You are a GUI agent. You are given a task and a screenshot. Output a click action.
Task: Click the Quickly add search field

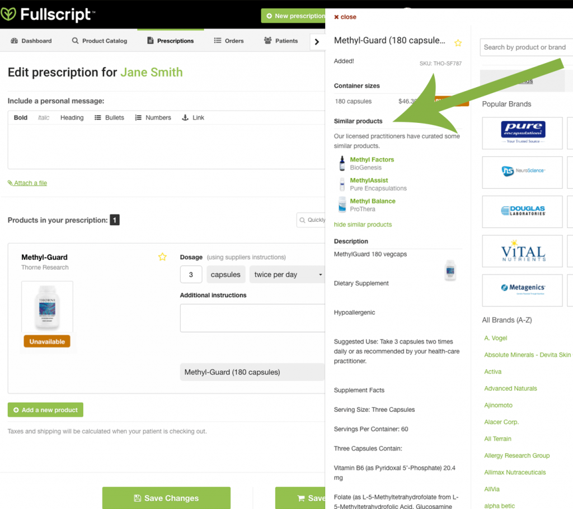(x=311, y=220)
